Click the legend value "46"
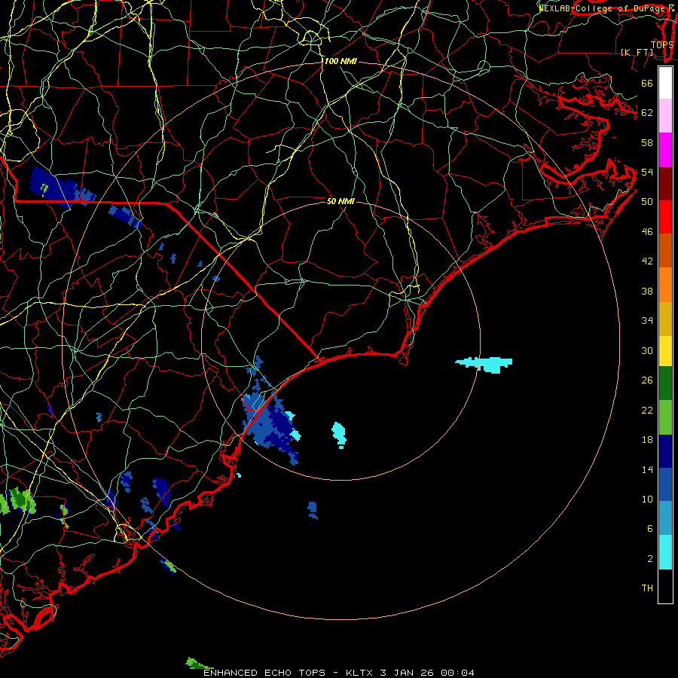 tap(647, 232)
